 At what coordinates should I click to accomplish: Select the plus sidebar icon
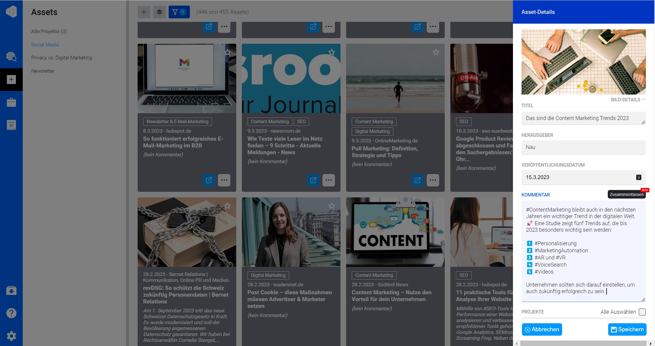pos(11,79)
